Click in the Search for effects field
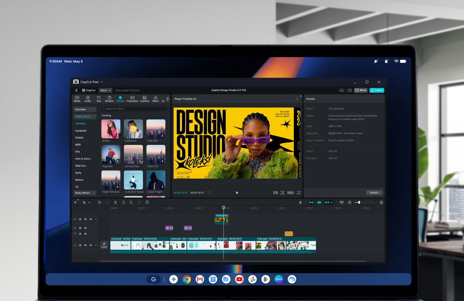464x301 pixels. pyautogui.click(x=135, y=109)
